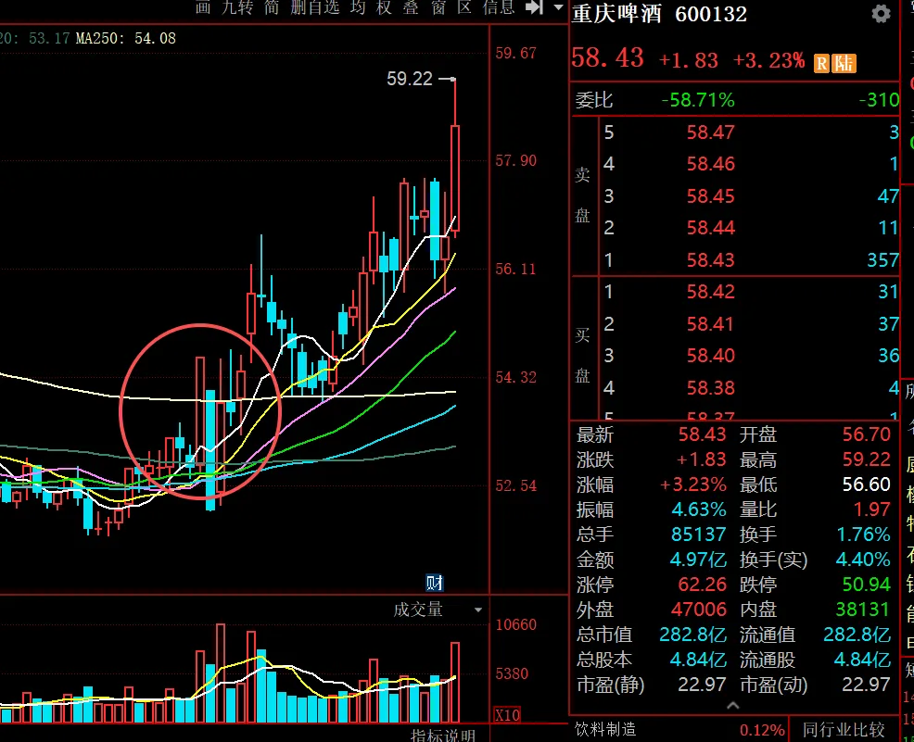The width and height of the screenshot is (914, 742).
Task: Click the latest red candlestick at 59.22 high
Action: (454, 178)
